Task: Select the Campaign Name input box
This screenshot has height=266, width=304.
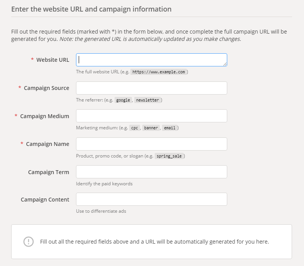Action: click(x=151, y=144)
